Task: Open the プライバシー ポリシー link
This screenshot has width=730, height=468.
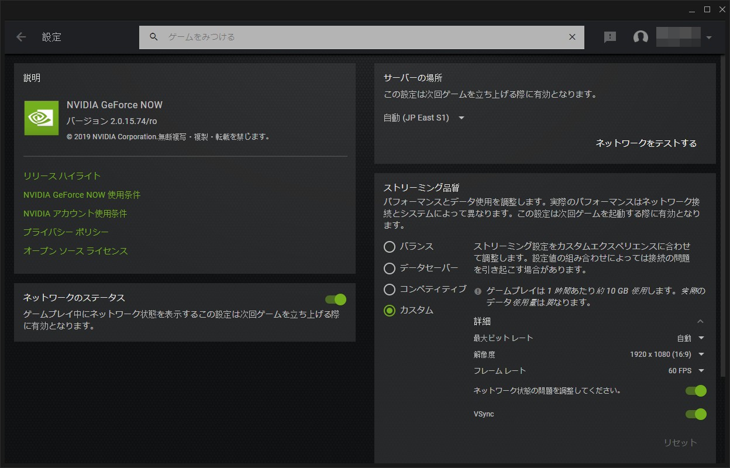Action: click(66, 232)
